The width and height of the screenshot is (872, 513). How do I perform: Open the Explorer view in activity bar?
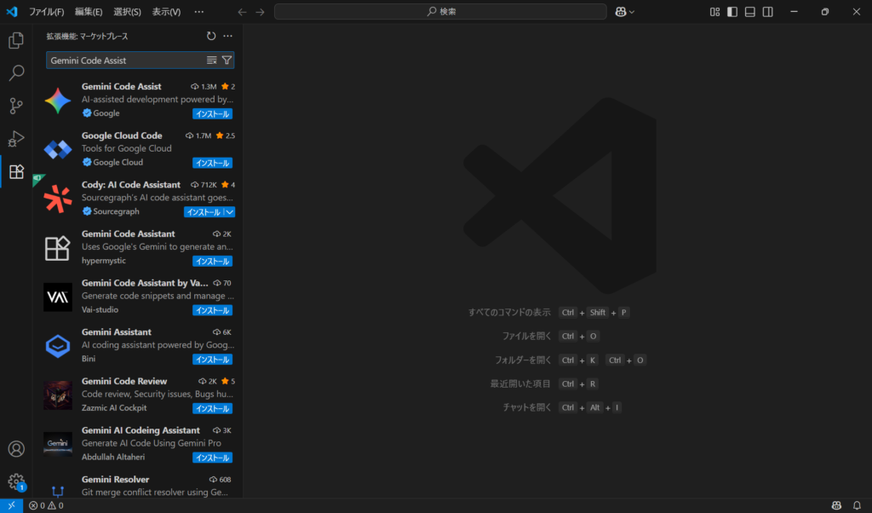coord(15,40)
